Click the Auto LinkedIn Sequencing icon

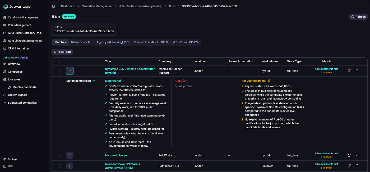5,41
